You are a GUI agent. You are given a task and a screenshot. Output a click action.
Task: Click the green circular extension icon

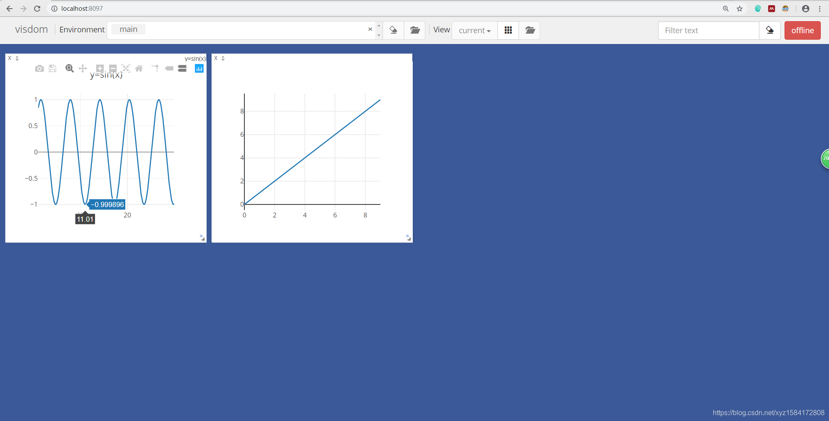click(758, 9)
